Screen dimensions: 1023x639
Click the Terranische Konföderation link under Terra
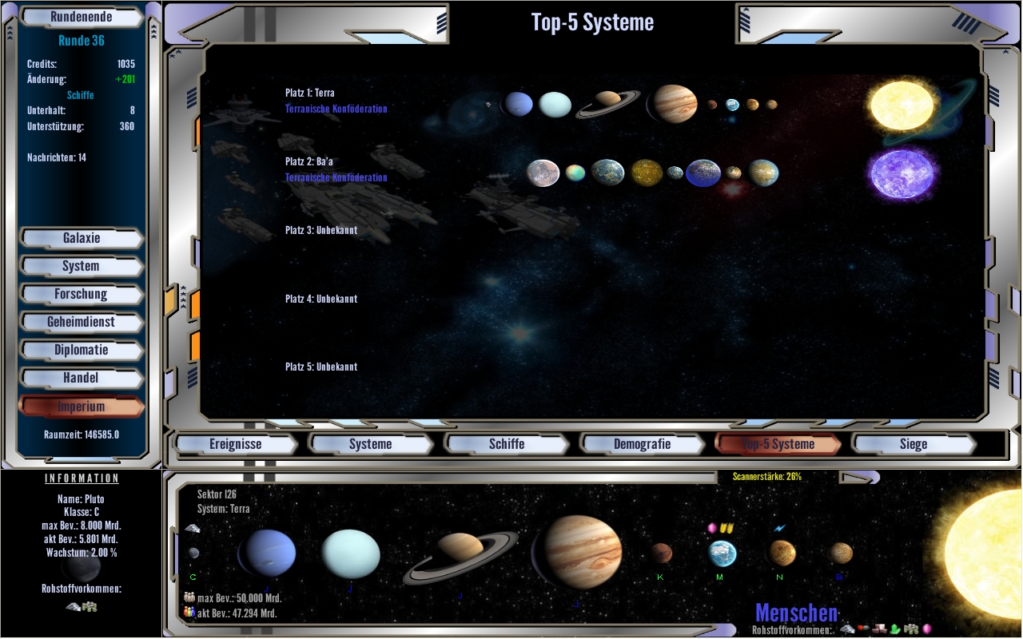(x=336, y=109)
